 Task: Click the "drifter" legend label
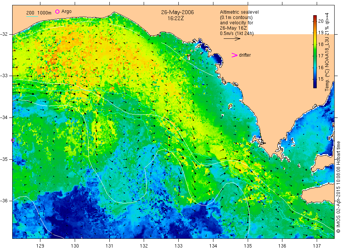245,55
